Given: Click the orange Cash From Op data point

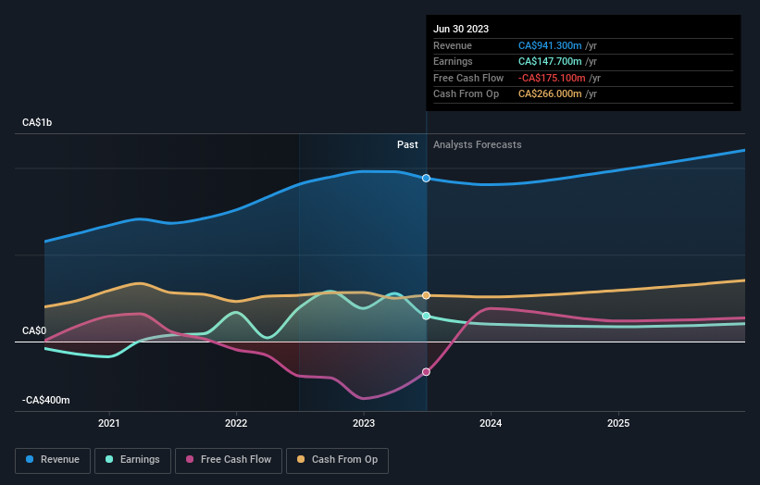Looking at the screenshot, I should coord(426,295).
